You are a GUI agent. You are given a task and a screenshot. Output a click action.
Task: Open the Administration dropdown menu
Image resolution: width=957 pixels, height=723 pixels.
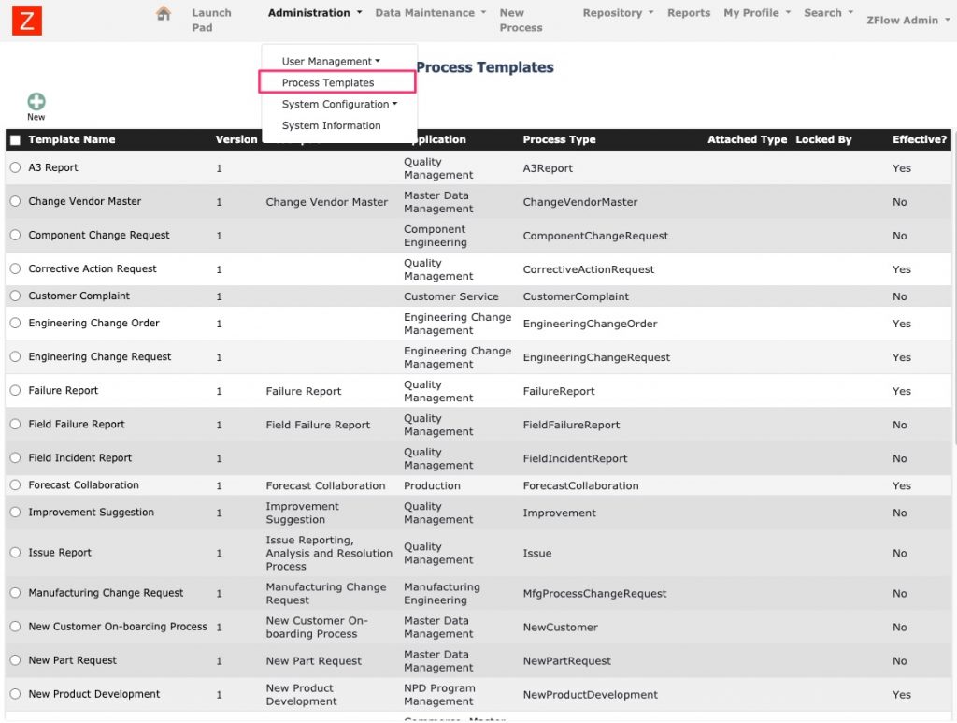315,13
